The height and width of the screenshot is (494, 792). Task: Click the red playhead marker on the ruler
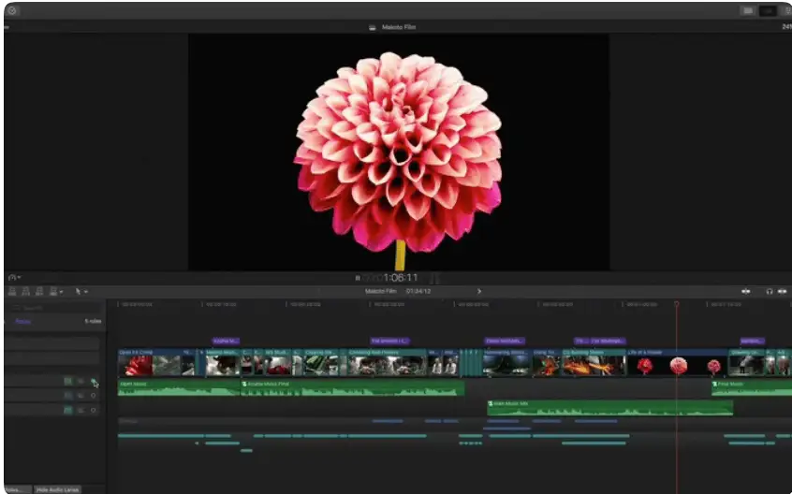click(x=677, y=304)
